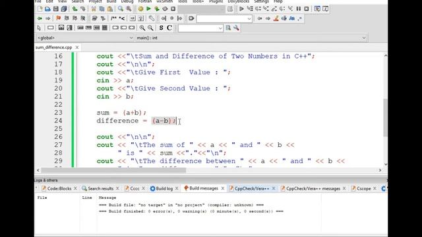
Task: Switch to the Code::Blocks log tab
Action: [x=59, y=188]
